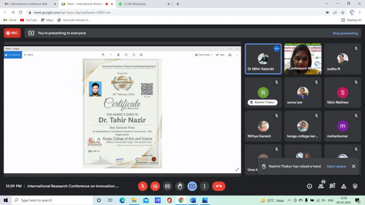
Task: Open options on Dr Mihir Kalambi tile
Action: pos(276,48)
